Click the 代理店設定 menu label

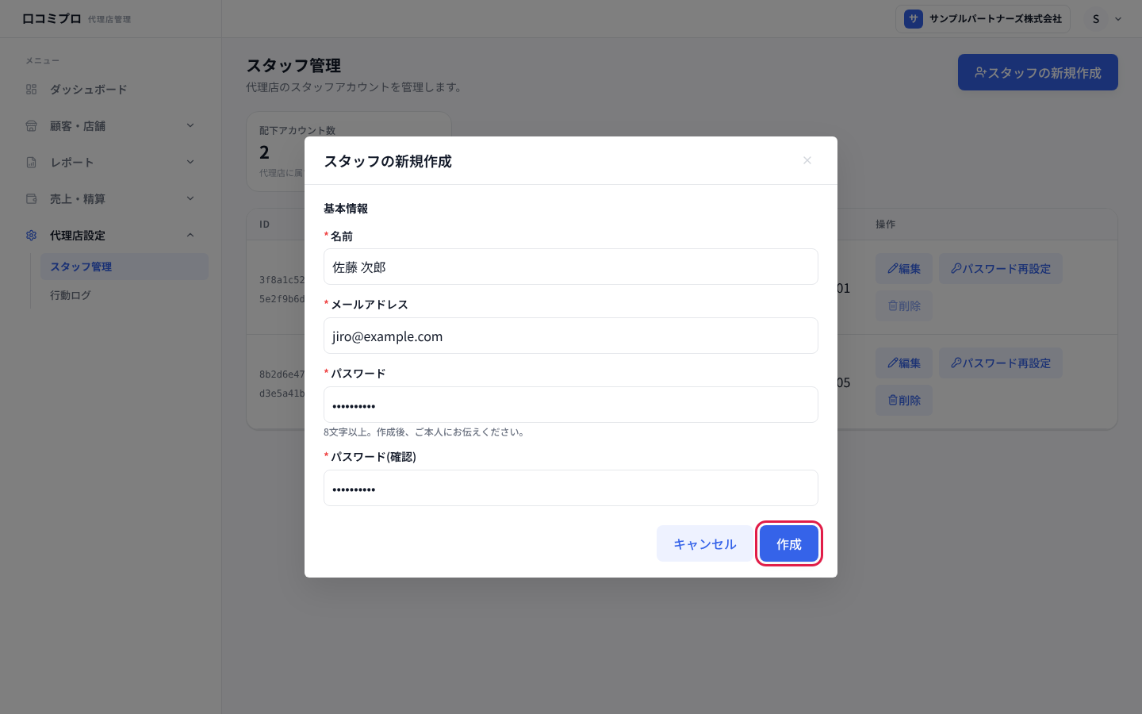click(78, 236)
